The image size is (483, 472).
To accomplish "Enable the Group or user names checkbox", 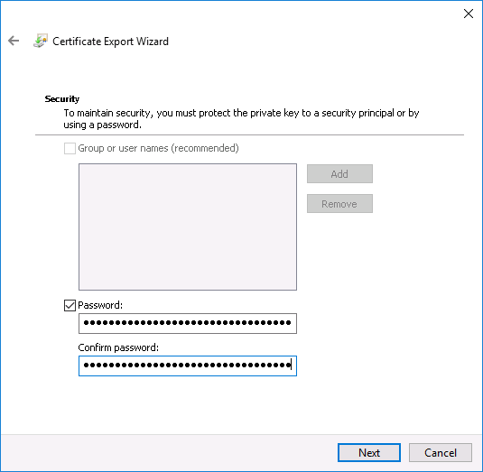I will tap(70, 148).
